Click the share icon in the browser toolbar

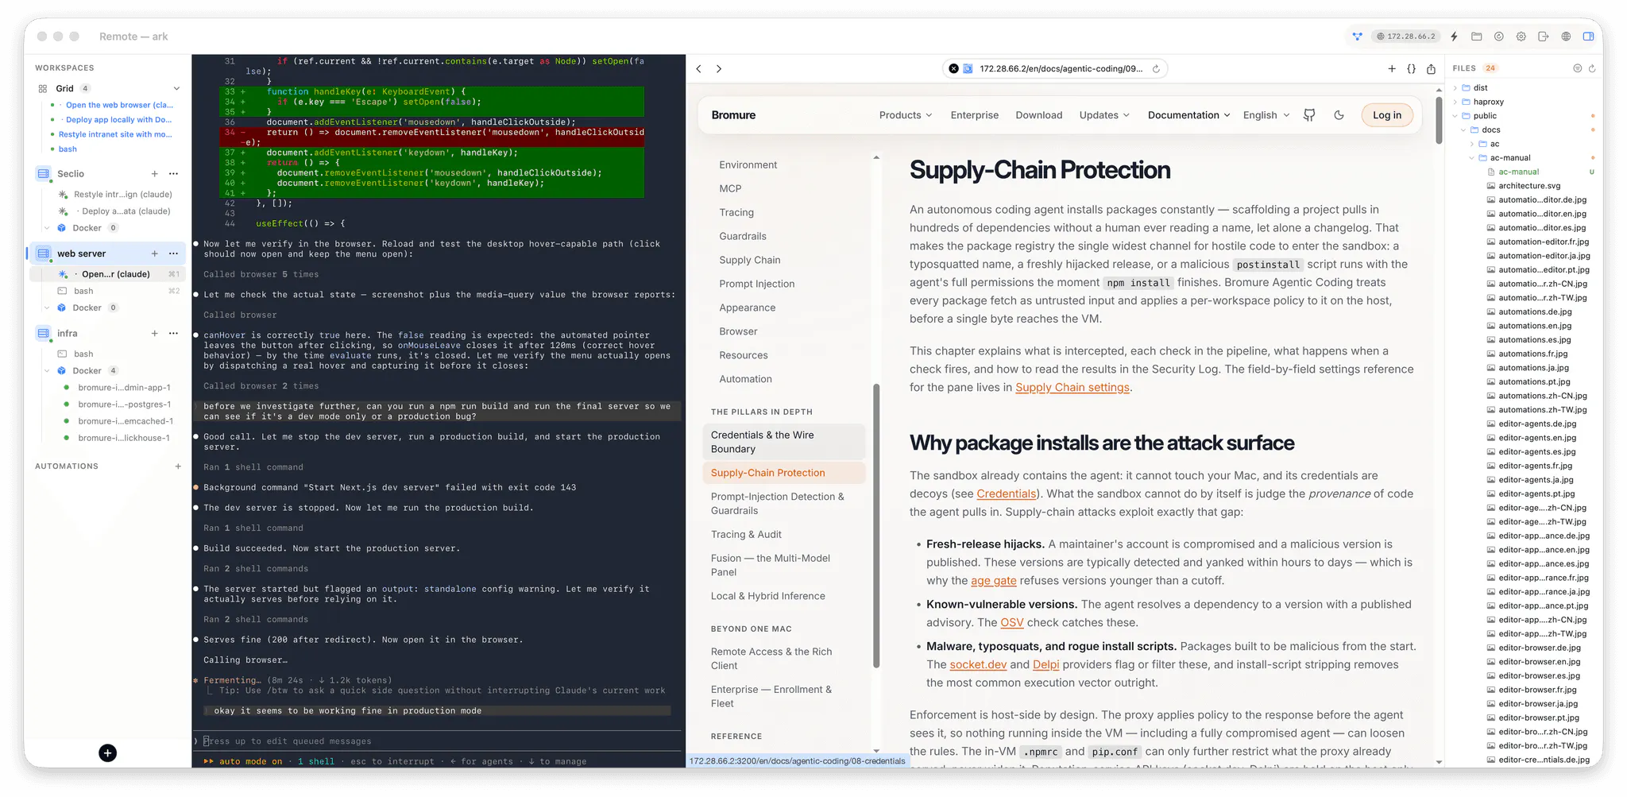point(1431,69)
